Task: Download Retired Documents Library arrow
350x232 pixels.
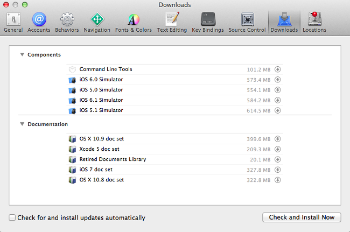Action: pos(278,159)
